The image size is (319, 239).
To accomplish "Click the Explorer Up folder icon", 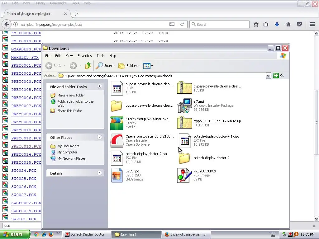I will pyautogui.click(x=88, y=66).
